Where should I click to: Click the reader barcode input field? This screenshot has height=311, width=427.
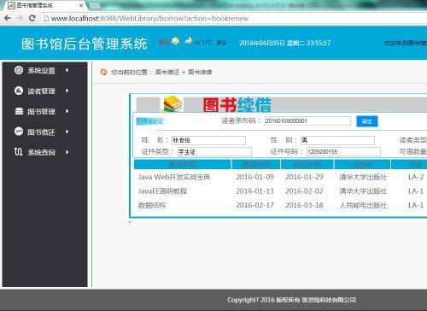pos(307,121)
